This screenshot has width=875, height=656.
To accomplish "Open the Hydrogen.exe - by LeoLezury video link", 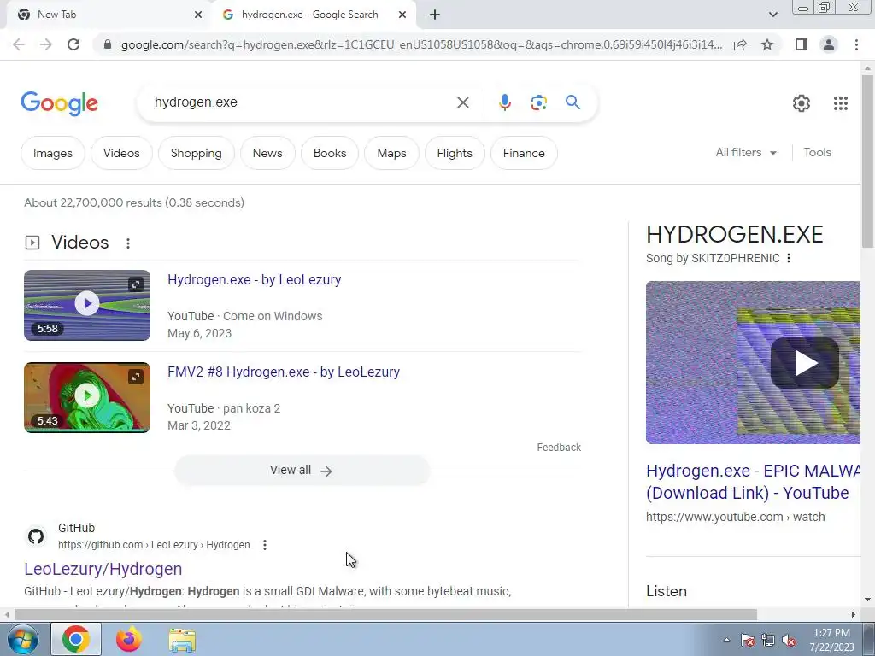I will (x=255, y=279).
